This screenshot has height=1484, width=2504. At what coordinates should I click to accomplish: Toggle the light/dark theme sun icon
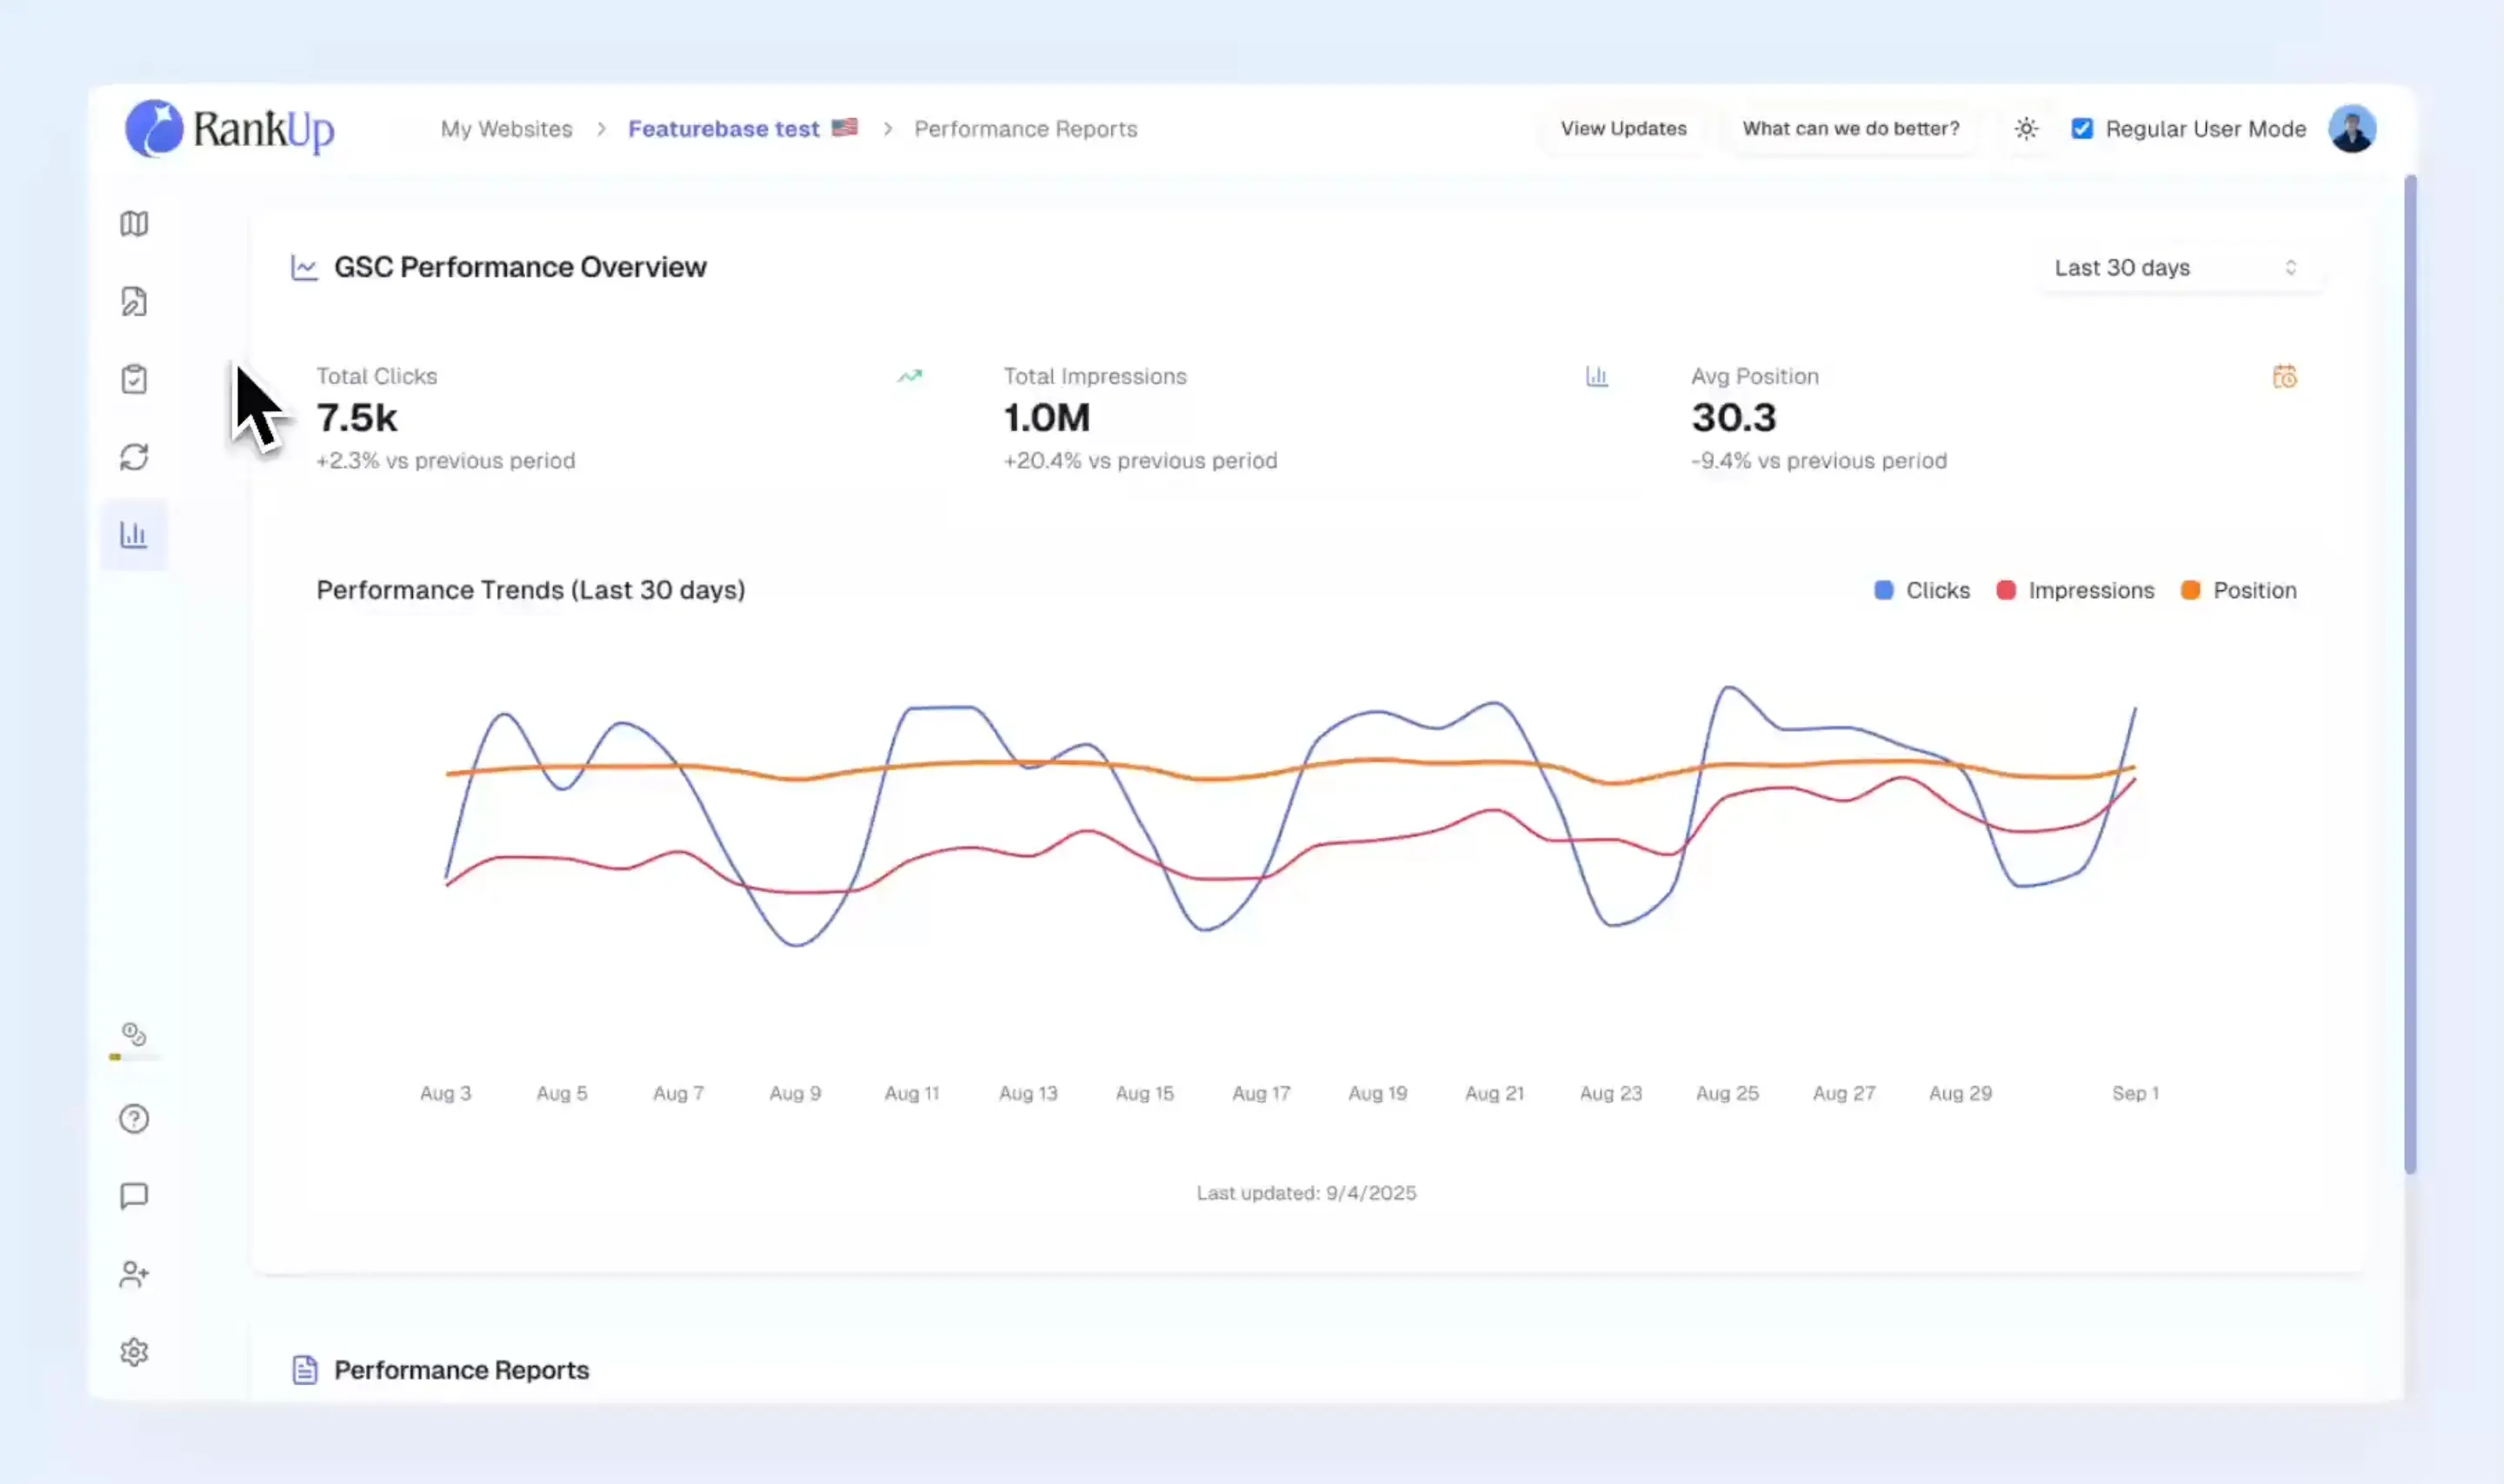(x=2026, y=129)
